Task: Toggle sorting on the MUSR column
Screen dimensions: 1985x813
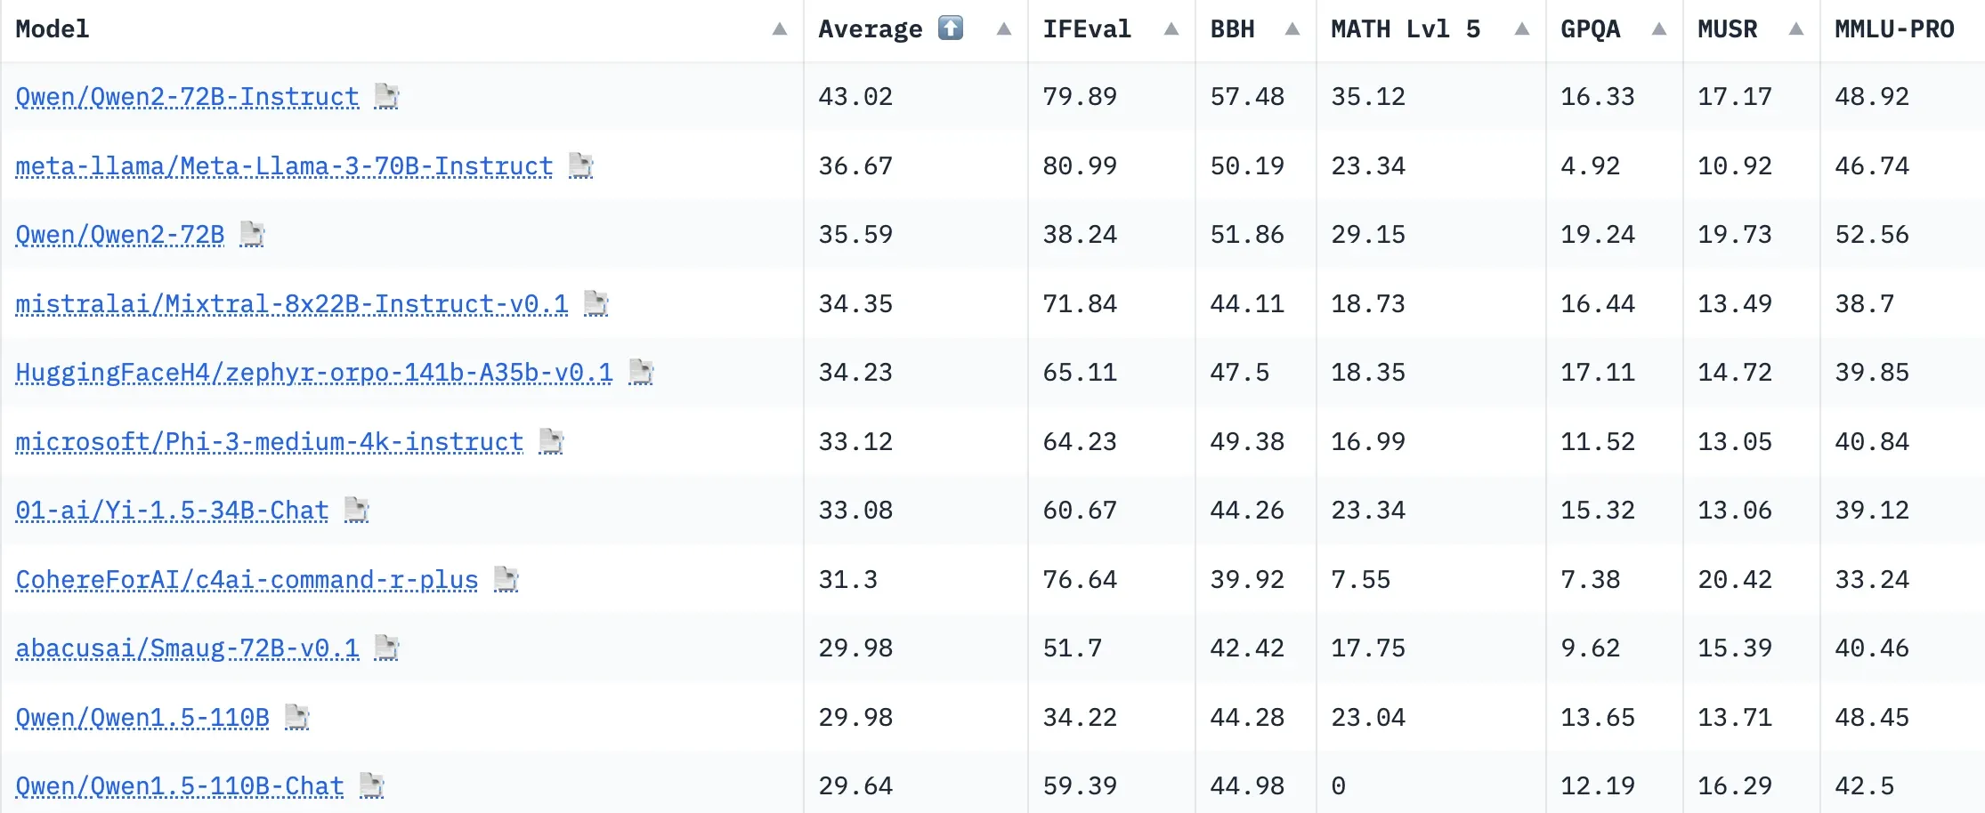Action: pyautogui.click(x=1795, y=28)
